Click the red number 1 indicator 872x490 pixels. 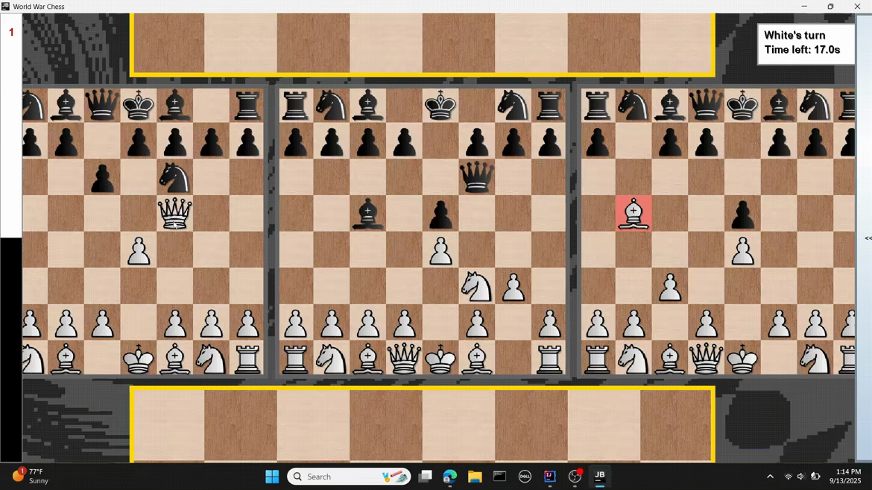pos(11,32)
